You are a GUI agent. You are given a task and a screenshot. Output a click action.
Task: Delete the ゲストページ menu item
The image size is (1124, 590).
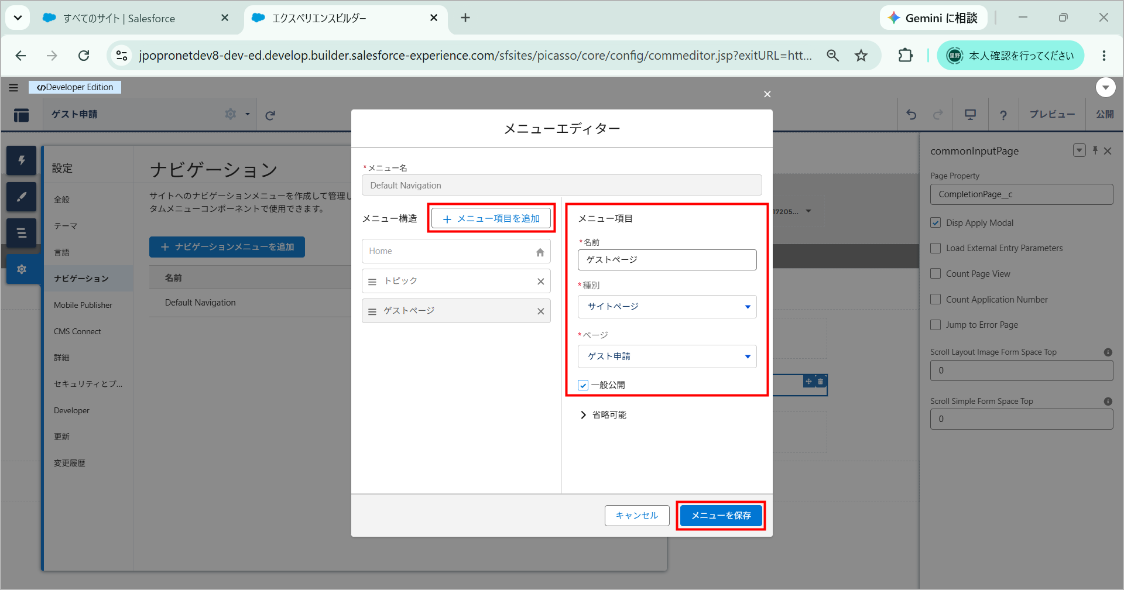(x=540, y=311)
